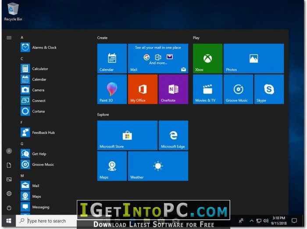
Task: Open Settings gear in Start sidebar
Action: (x=9, y=193)
